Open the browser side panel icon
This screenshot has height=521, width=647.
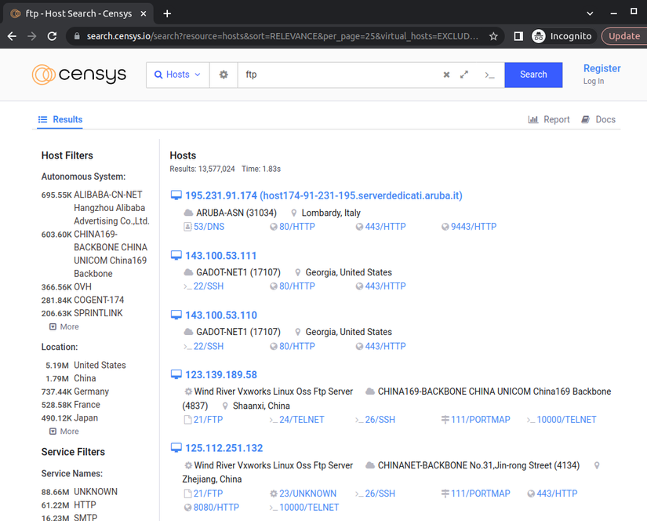pos(518,36)
